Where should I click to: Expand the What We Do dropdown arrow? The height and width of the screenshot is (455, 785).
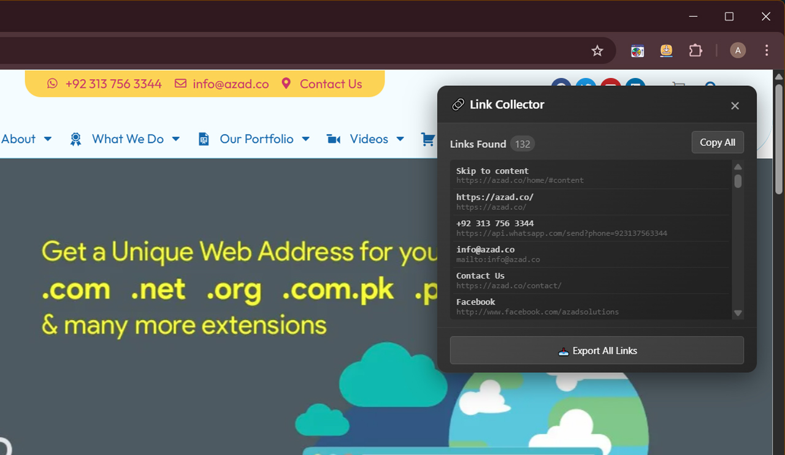point(175,139)
